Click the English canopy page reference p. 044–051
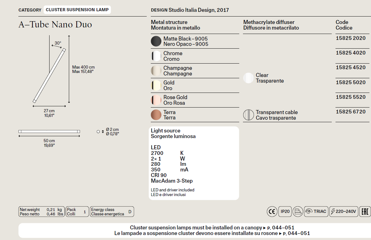 (x=281, y=228)
